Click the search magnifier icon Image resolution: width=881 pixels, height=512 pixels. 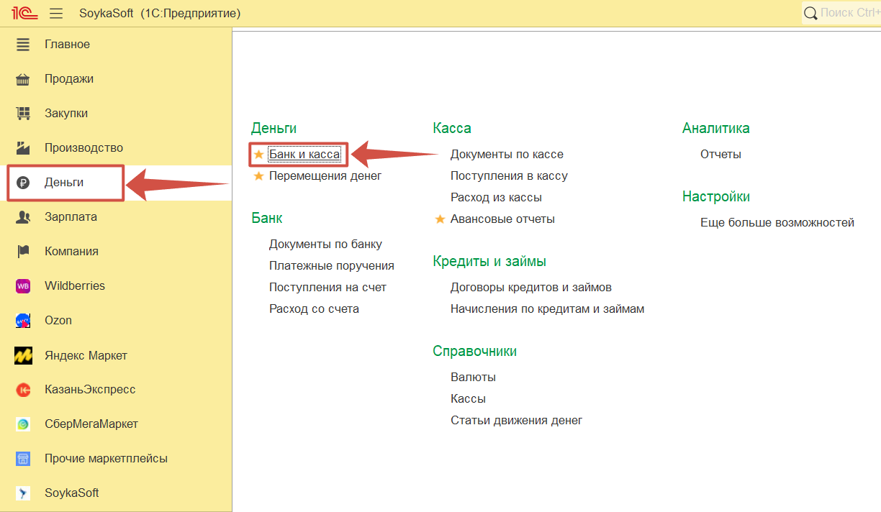[810, 13]
